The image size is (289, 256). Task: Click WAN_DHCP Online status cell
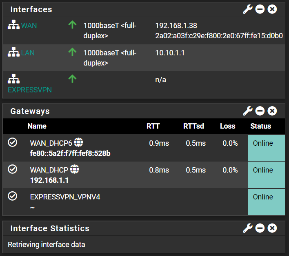point(266,175)
